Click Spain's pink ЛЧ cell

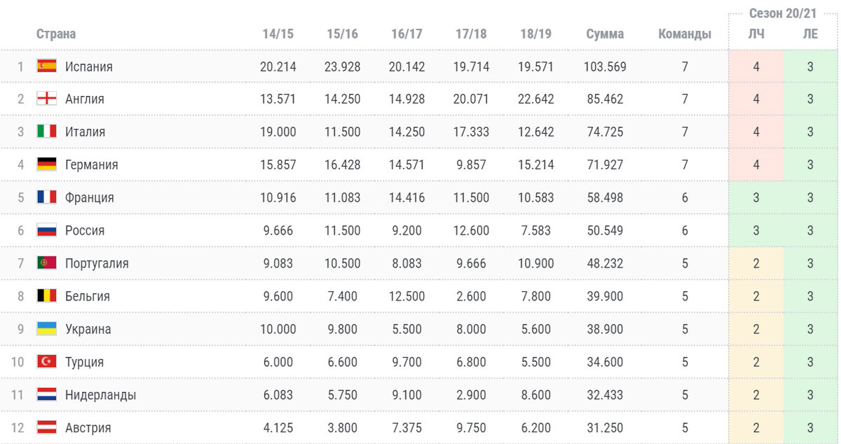756,67
